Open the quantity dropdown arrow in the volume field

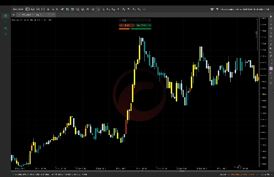click(150, 21)
